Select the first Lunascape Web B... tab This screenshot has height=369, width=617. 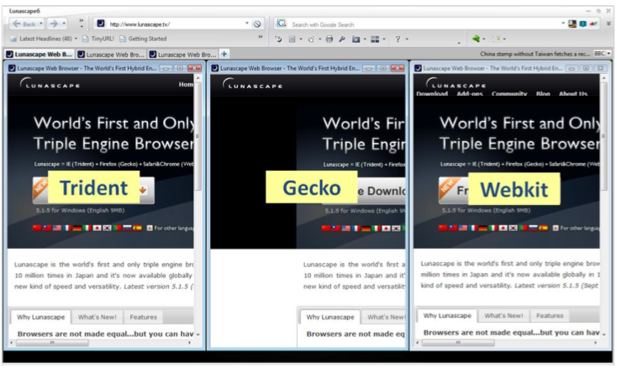pos(39,55)
